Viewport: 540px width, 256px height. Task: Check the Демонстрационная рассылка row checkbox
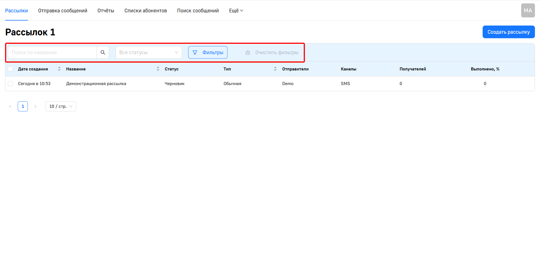point(11,84)
